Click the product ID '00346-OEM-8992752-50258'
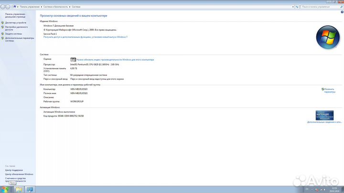Viewport: 344px width, 193px height. point(71,116)
